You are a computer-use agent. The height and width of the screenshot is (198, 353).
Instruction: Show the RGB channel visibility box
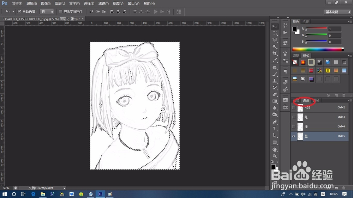tap(294, 108)
